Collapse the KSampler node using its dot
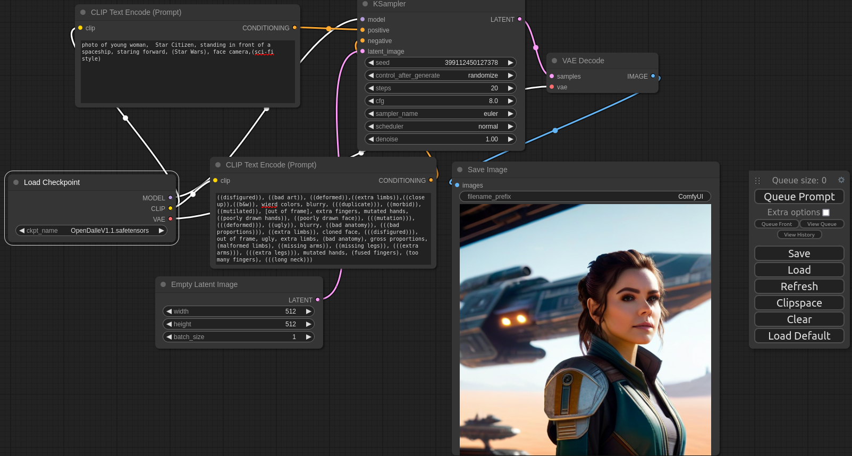This screenshot has width=852, height=456. (x=365, y=4)
